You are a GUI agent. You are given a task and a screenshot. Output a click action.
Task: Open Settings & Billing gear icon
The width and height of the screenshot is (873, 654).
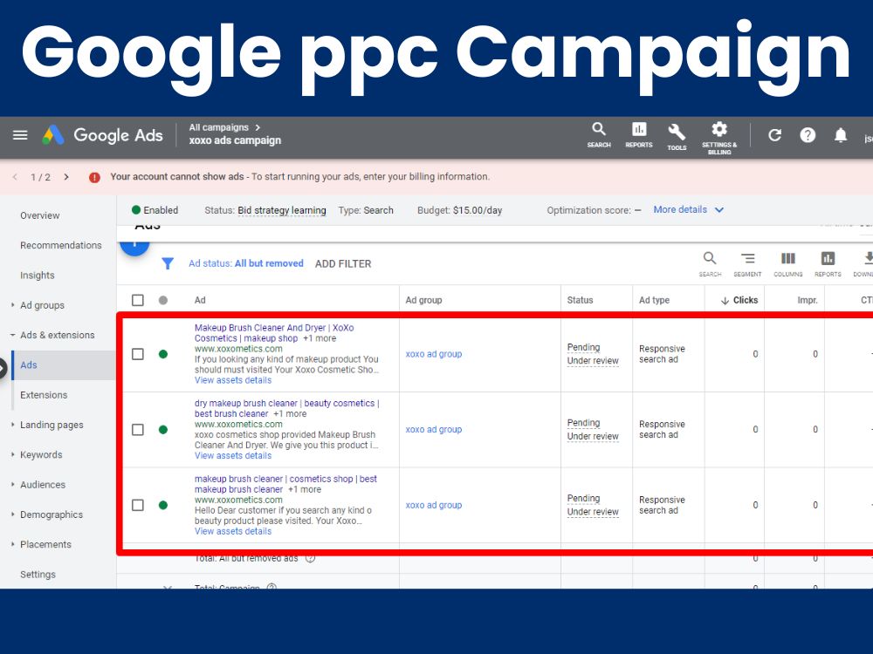tap(719, 138)
